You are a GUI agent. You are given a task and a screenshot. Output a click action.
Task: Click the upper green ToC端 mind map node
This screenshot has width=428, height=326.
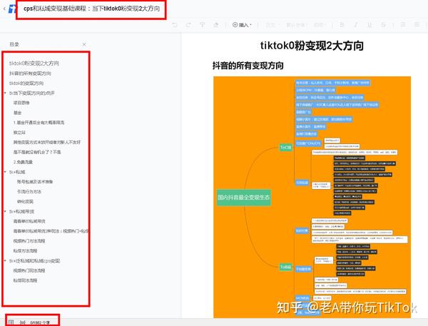tap(286, 148)
